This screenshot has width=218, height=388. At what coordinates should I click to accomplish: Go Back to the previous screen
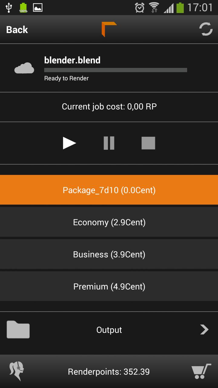[17, 30]
